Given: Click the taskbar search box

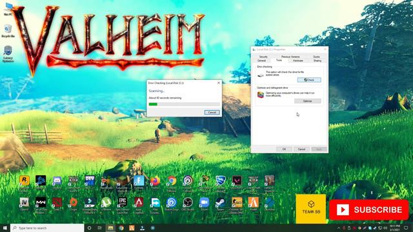Looking at the screenshot, I should [47, 227].
